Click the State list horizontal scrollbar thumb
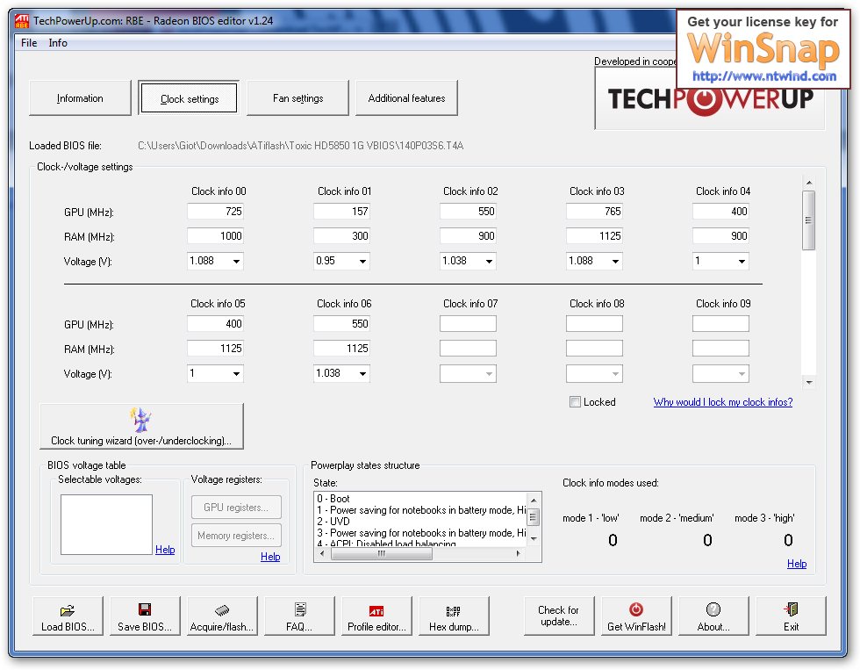This screenshot has height=670, width=860. pos(382,554)
